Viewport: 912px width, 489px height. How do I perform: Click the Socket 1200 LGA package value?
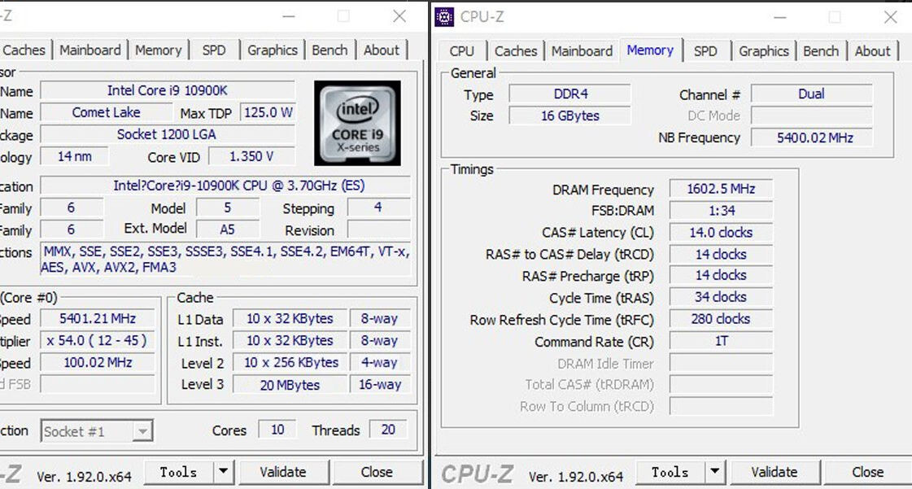click(168, 135)
